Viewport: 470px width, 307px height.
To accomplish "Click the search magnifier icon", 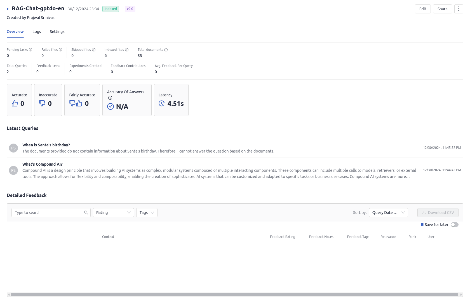I will (86, 213).
